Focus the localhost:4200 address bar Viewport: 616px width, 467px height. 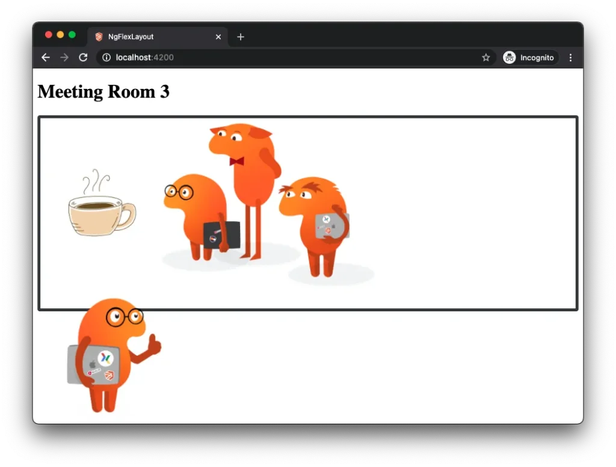295,58
